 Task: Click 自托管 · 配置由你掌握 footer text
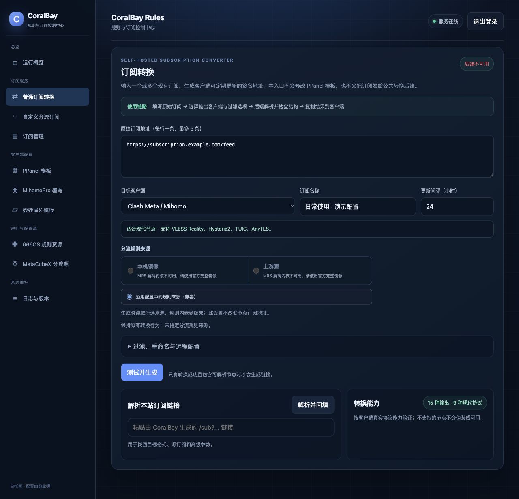pos(30,486)
